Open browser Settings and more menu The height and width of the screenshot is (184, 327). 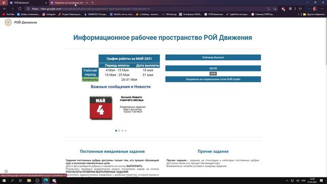(x=322, y=9)
